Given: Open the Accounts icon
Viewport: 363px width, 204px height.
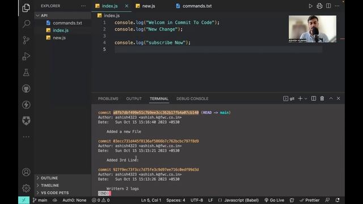Looking at the screenshot, I should point(26,172).
